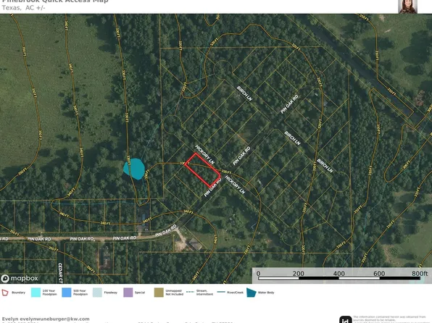Click the Water Body legend icon
432x323 pixels.
[252, 293]
